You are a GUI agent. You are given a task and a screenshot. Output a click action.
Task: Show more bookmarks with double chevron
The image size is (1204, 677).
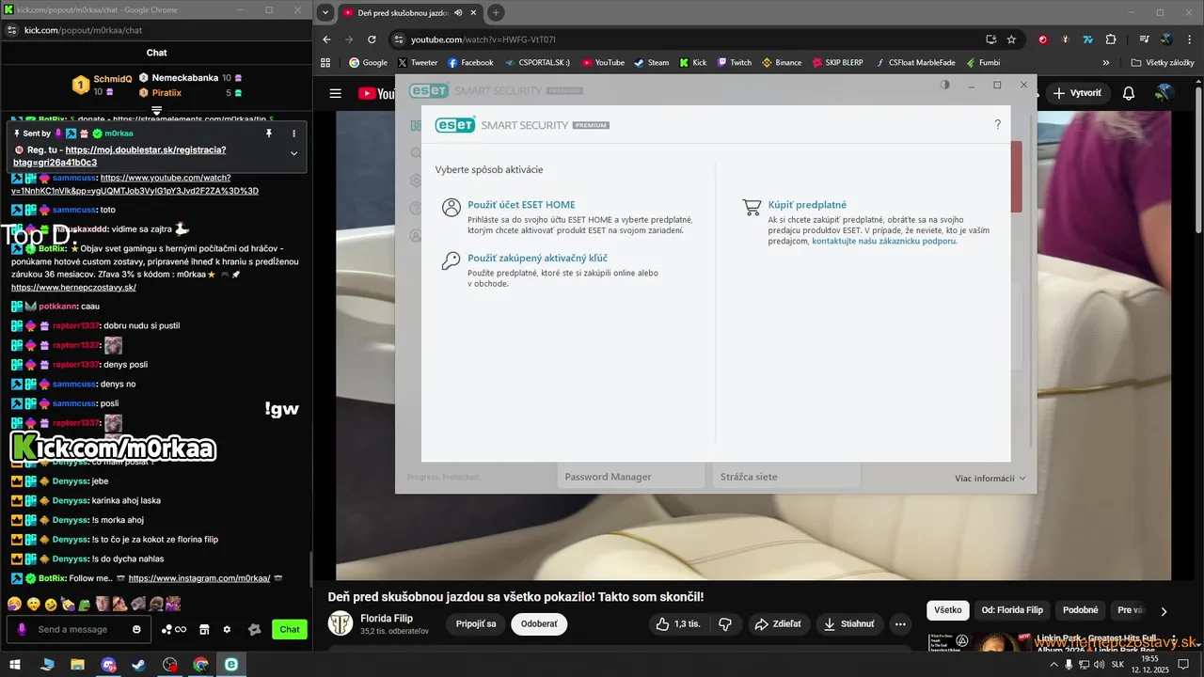(1107, 63)
